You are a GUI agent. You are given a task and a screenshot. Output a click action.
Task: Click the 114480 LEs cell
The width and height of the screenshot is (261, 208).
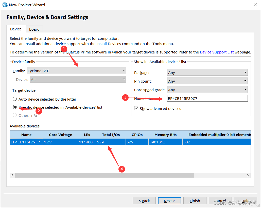[x=87, y=142]
